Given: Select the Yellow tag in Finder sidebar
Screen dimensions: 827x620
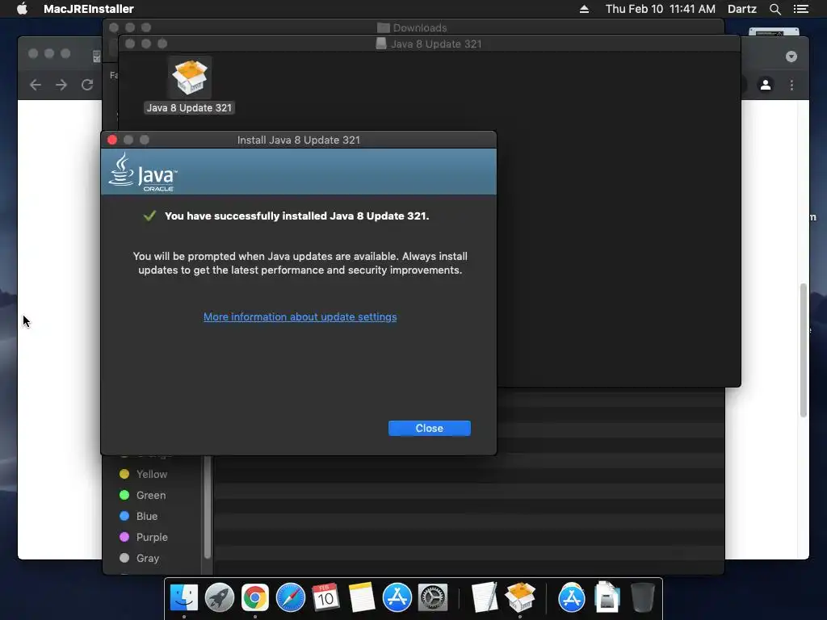Looking at the screenshot, I should [x=144, y=474].
